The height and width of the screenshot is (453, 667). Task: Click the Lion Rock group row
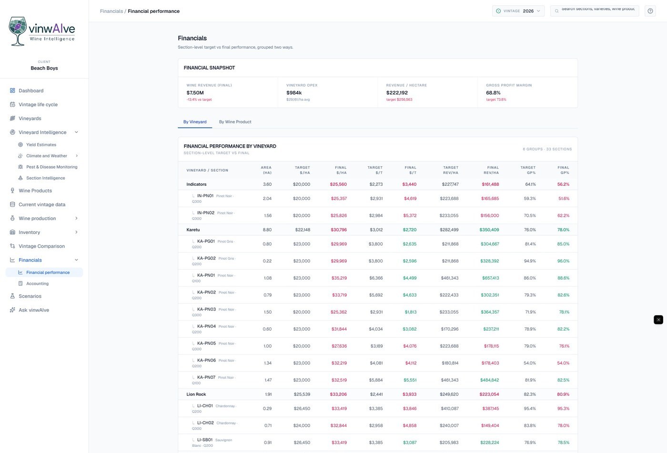point(378,394)
